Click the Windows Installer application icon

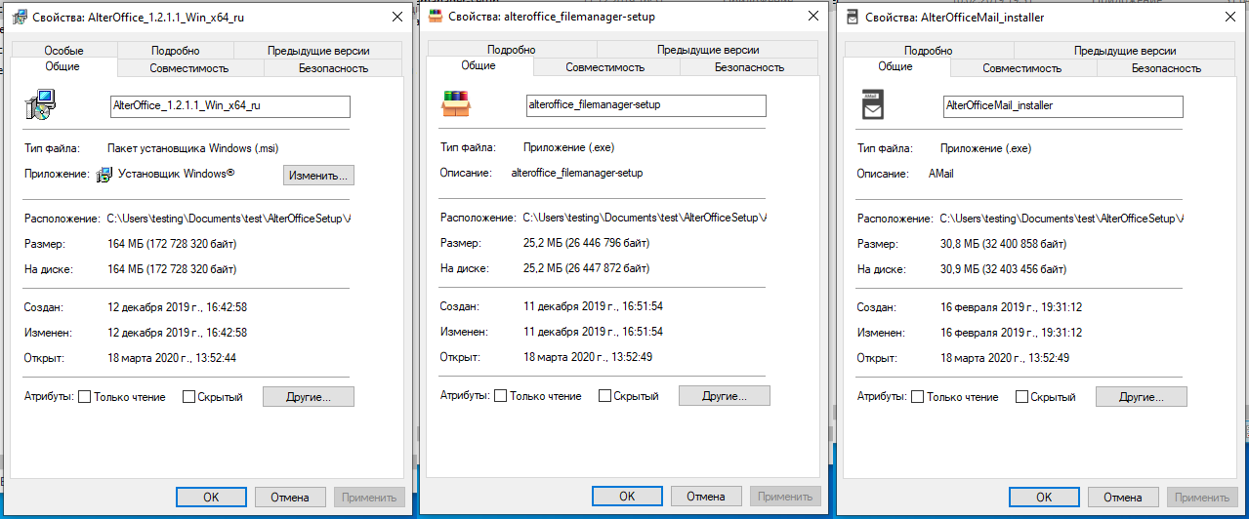coord(105,175)
